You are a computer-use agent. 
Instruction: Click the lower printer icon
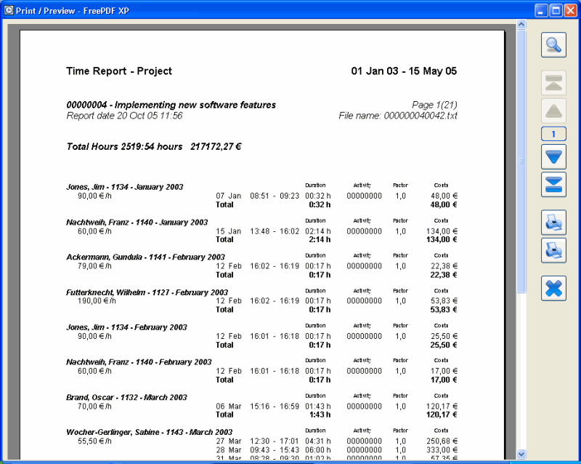click(x=553, y=250)
